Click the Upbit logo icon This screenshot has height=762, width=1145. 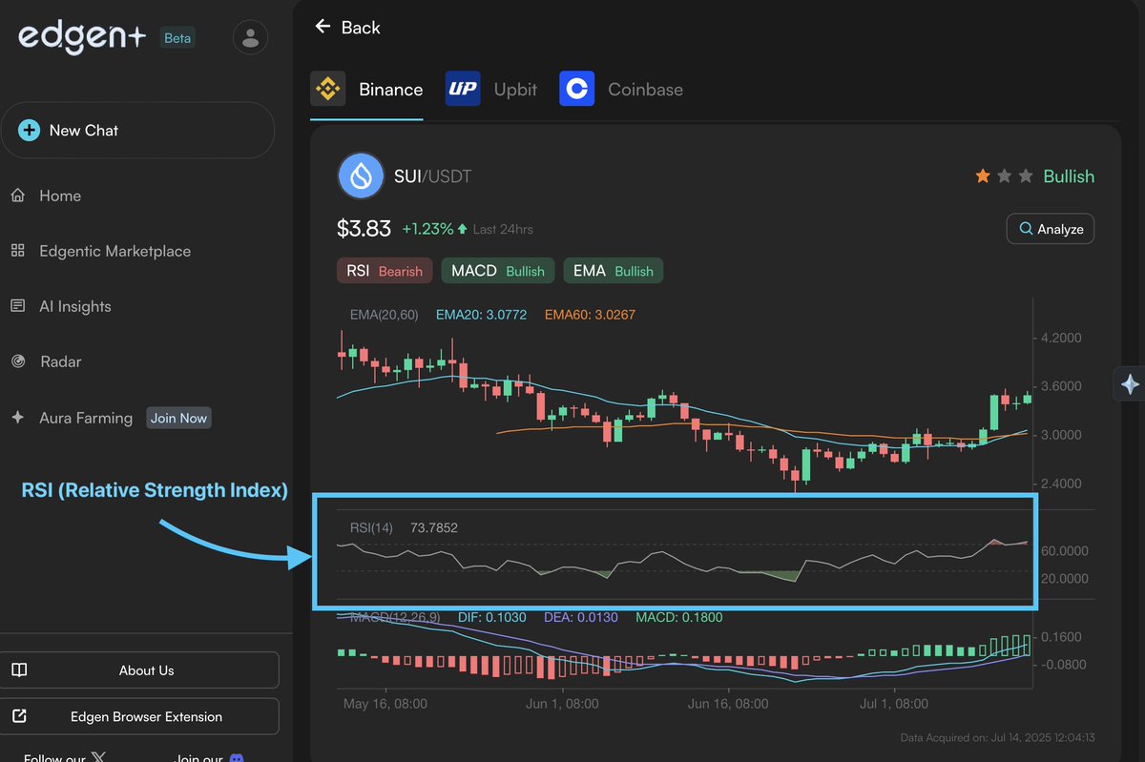(x=463, y=89)
